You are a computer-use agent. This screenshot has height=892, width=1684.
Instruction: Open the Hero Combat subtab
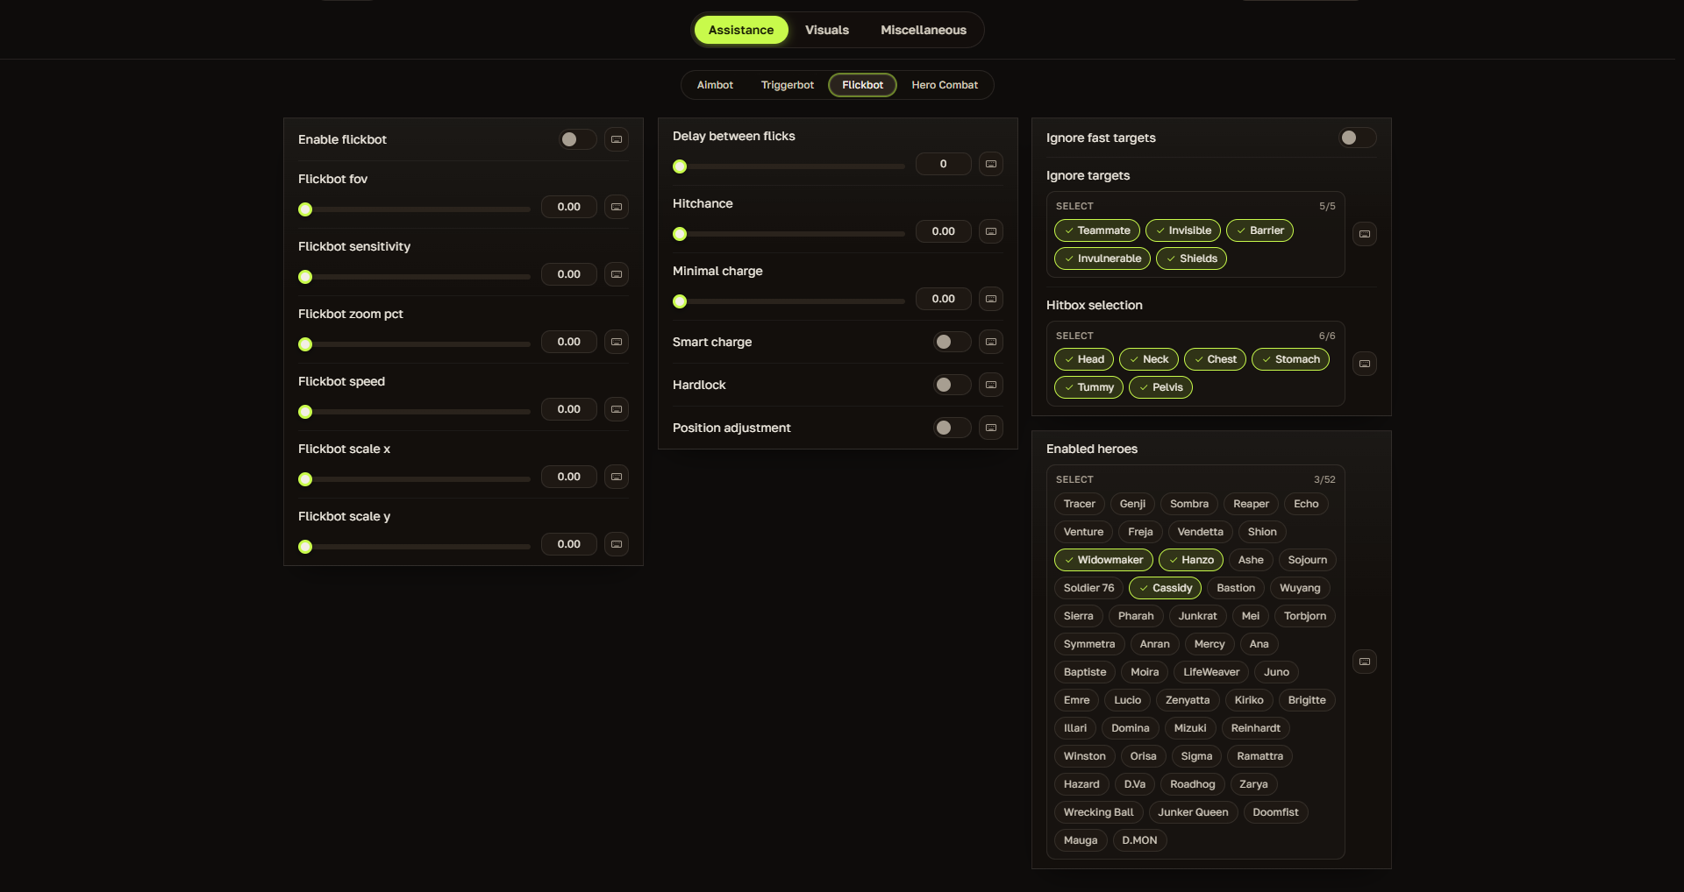coord(945,85)
